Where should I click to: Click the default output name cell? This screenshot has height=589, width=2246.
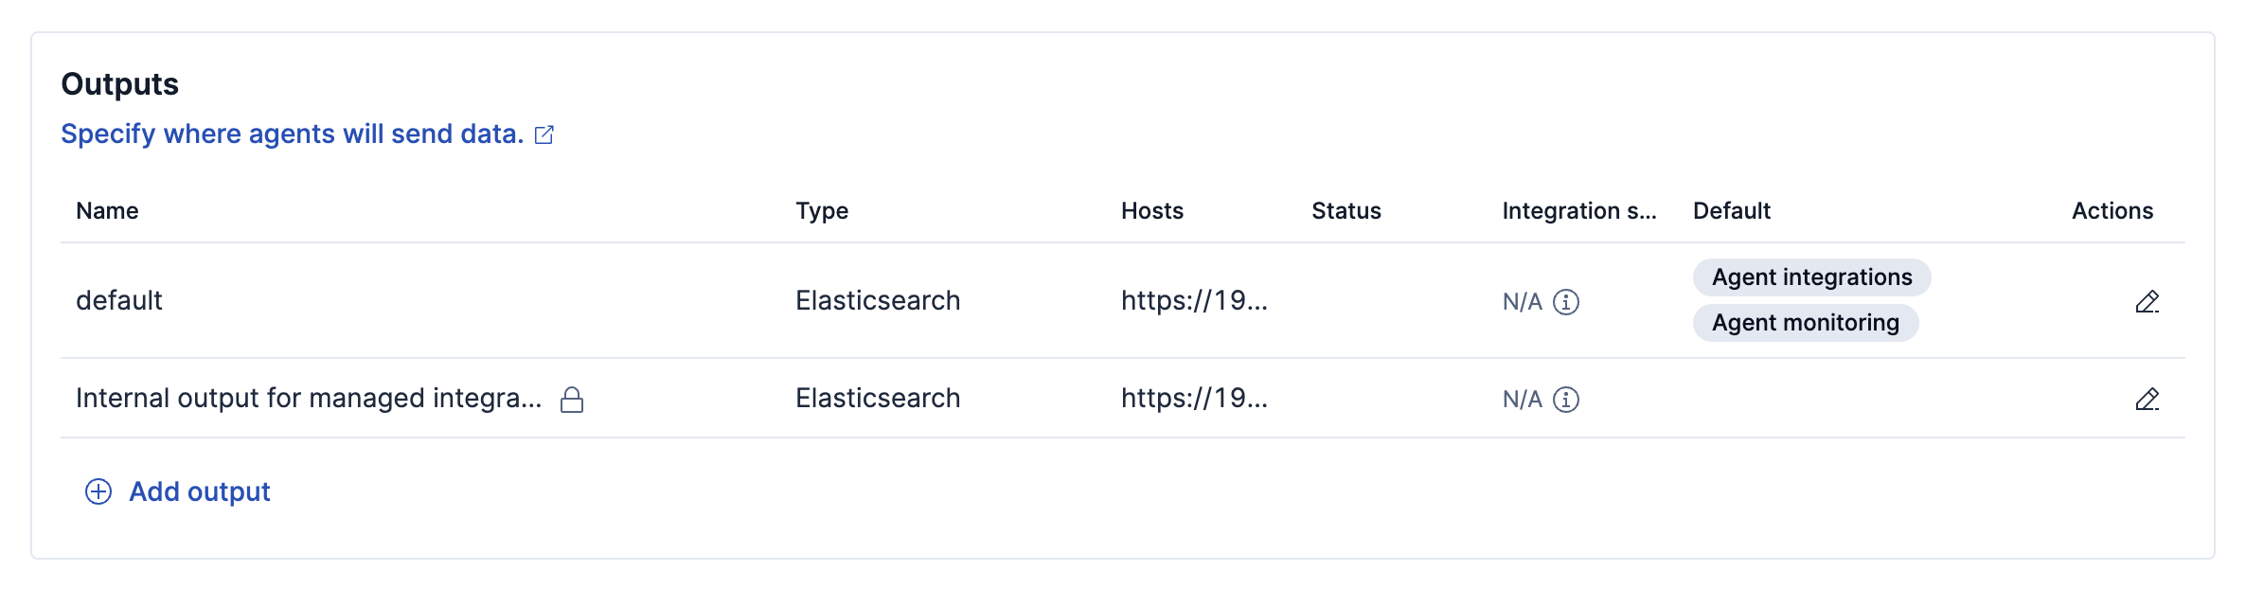[x=119, y=300]
